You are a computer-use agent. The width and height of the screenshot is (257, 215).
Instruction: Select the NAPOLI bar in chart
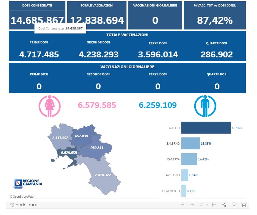point(206,128)
